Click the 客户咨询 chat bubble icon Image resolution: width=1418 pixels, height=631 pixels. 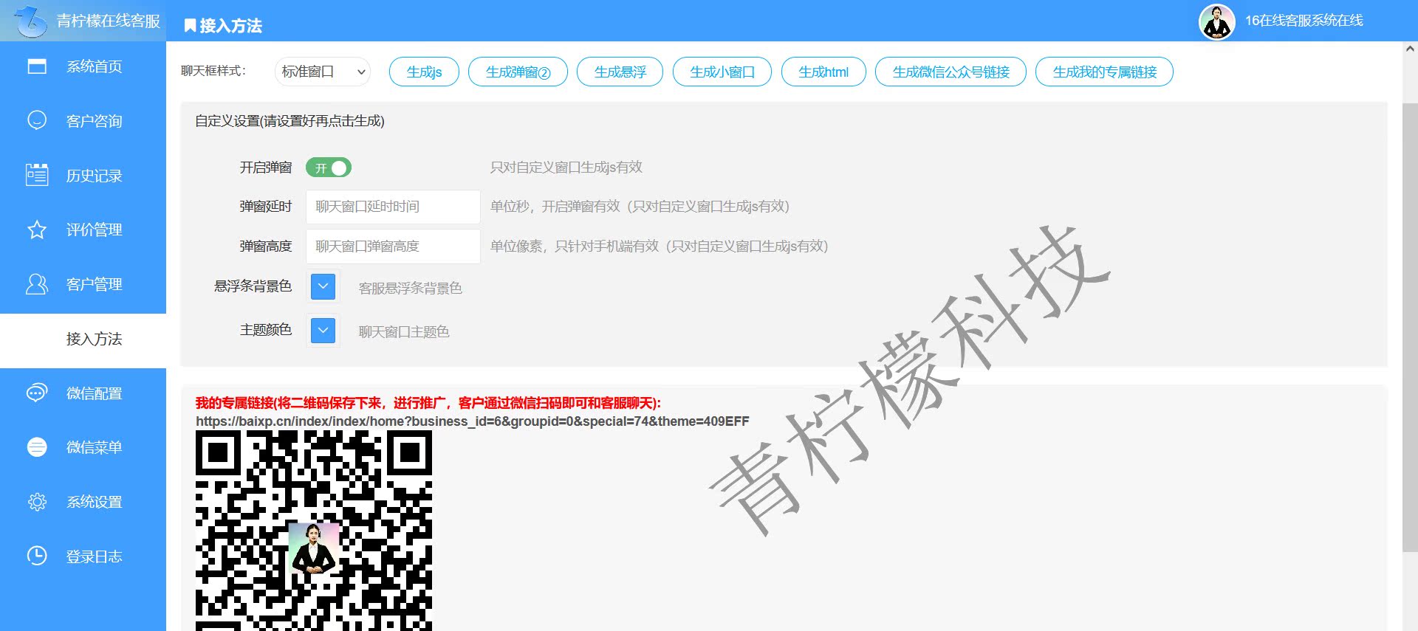point(37,120)
